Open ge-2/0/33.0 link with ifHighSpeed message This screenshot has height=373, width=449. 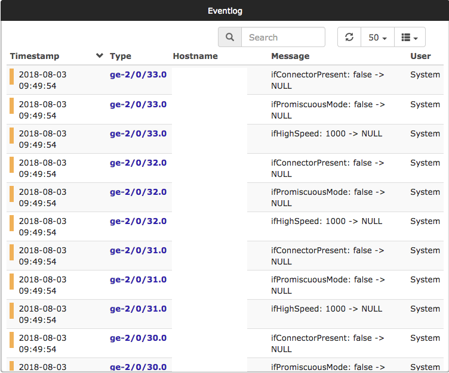(x=138, y=133)
